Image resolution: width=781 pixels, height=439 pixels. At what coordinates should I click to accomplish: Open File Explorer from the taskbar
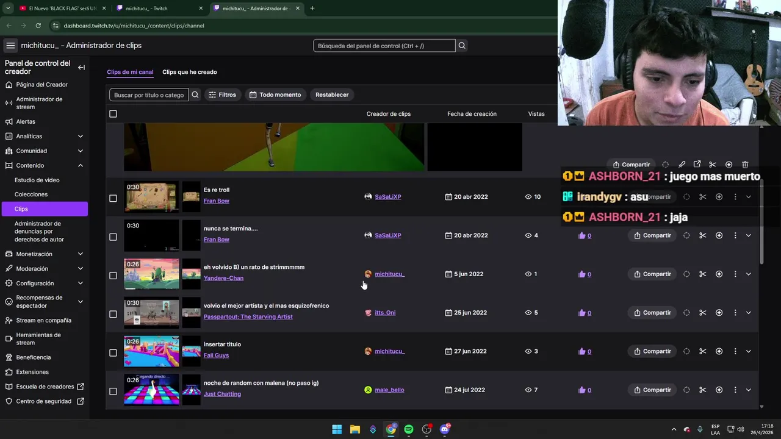click(355, 429)
